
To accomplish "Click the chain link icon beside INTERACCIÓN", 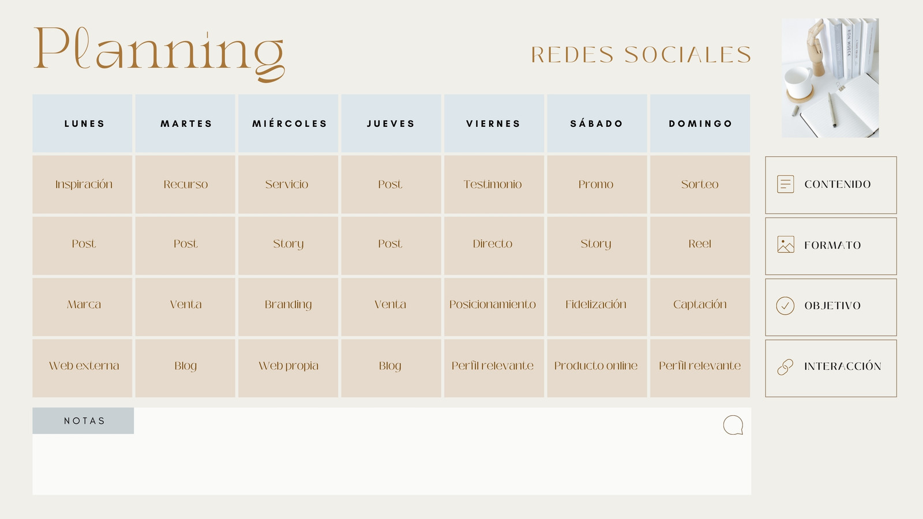I will [785, 367].
